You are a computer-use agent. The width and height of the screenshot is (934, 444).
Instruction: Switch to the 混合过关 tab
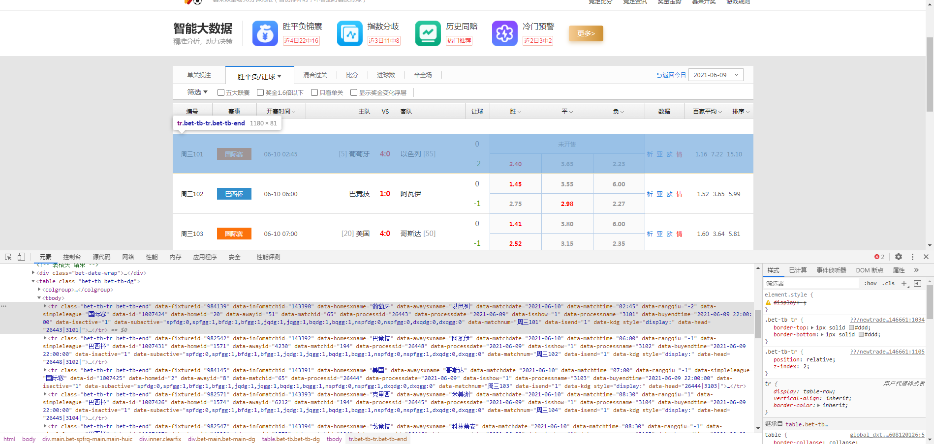click(x=315, y=75)
